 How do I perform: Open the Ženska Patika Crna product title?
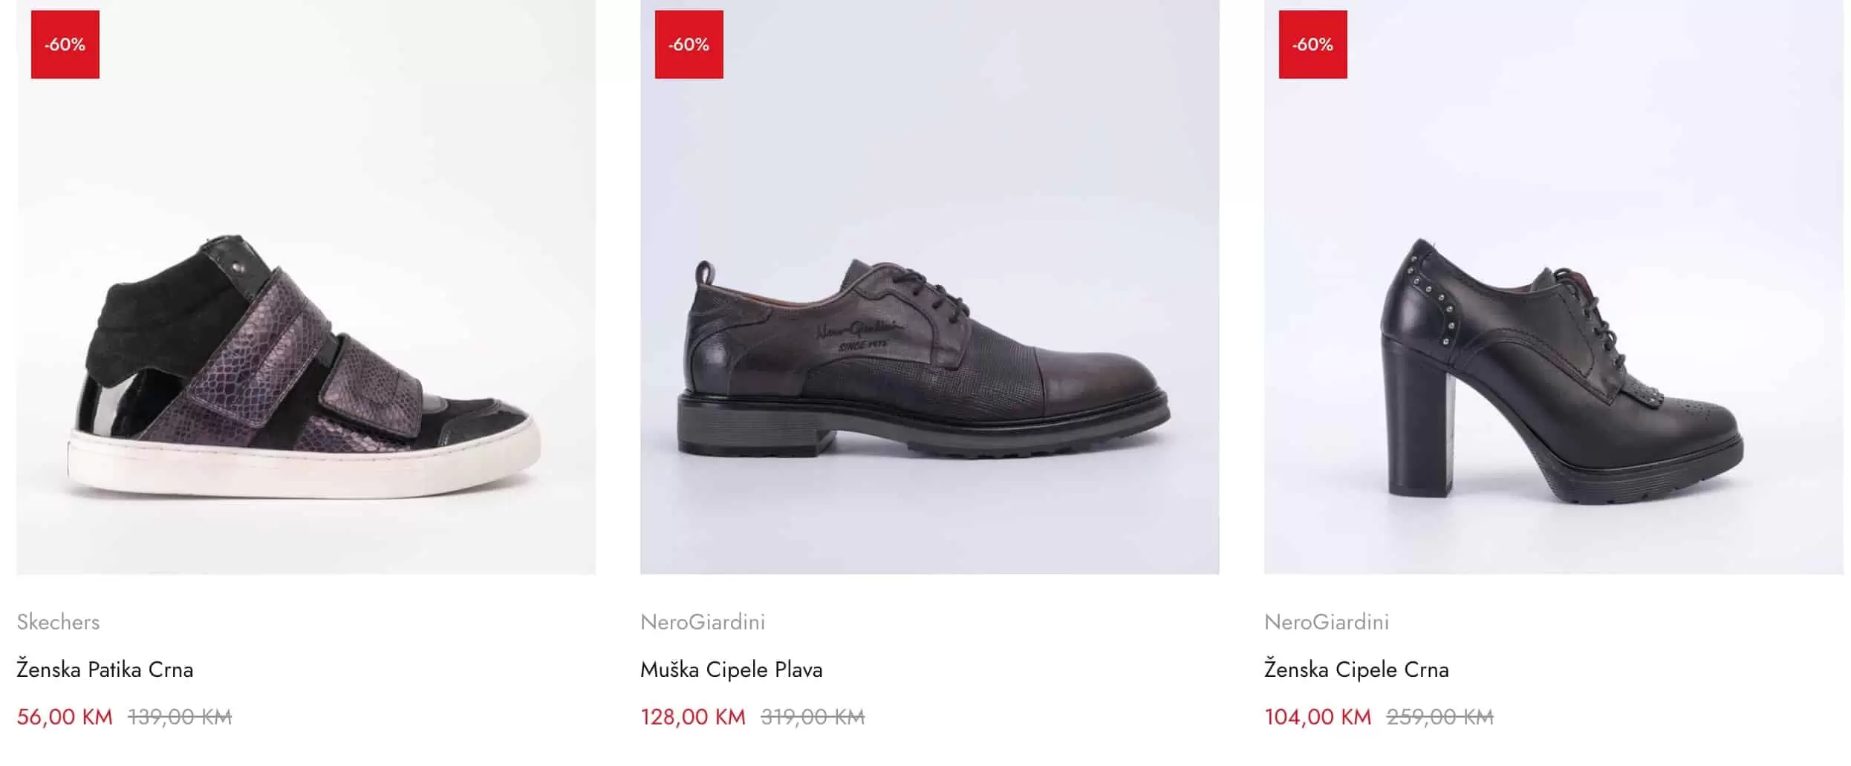coord(105,670)
